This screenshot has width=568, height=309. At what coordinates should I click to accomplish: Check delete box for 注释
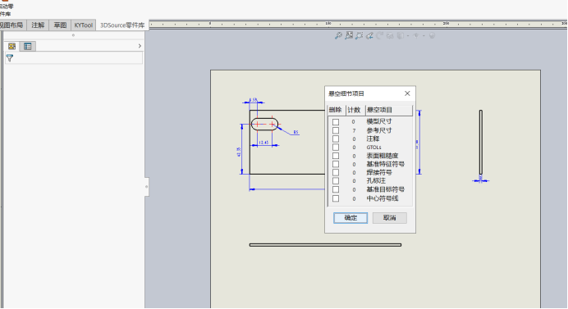(x=336, y=139)
